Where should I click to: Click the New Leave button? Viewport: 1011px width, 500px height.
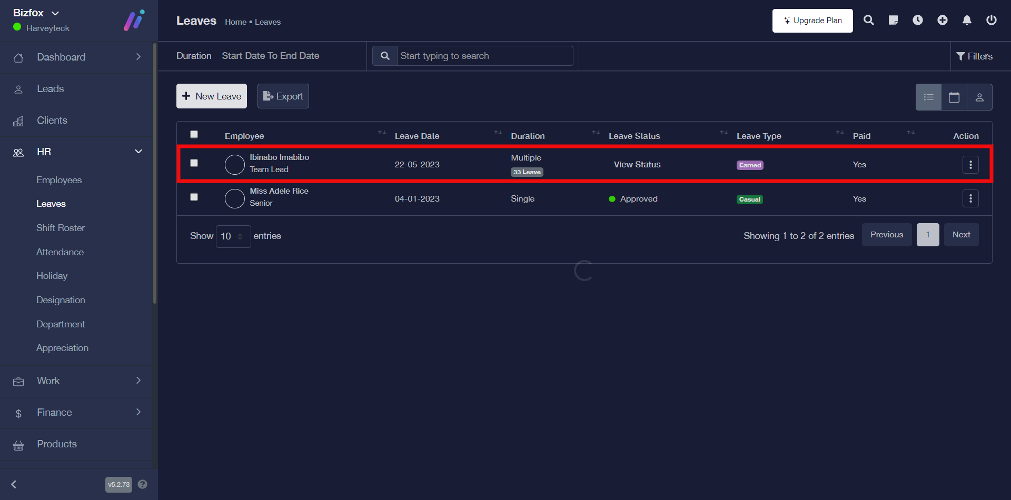[x=212, y=96]
